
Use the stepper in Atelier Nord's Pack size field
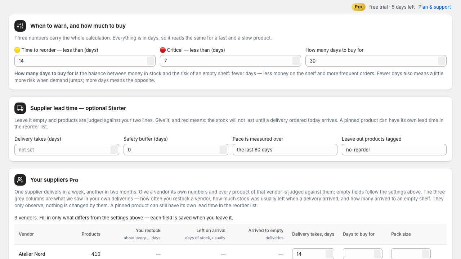pos(426,254)
